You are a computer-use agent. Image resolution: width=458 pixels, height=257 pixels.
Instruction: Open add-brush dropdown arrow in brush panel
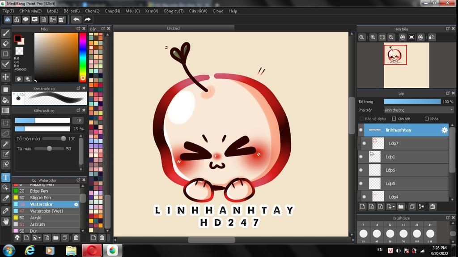(x=39, y=238)
